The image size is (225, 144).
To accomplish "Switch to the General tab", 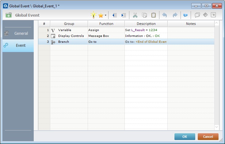I will coord(18,33).
